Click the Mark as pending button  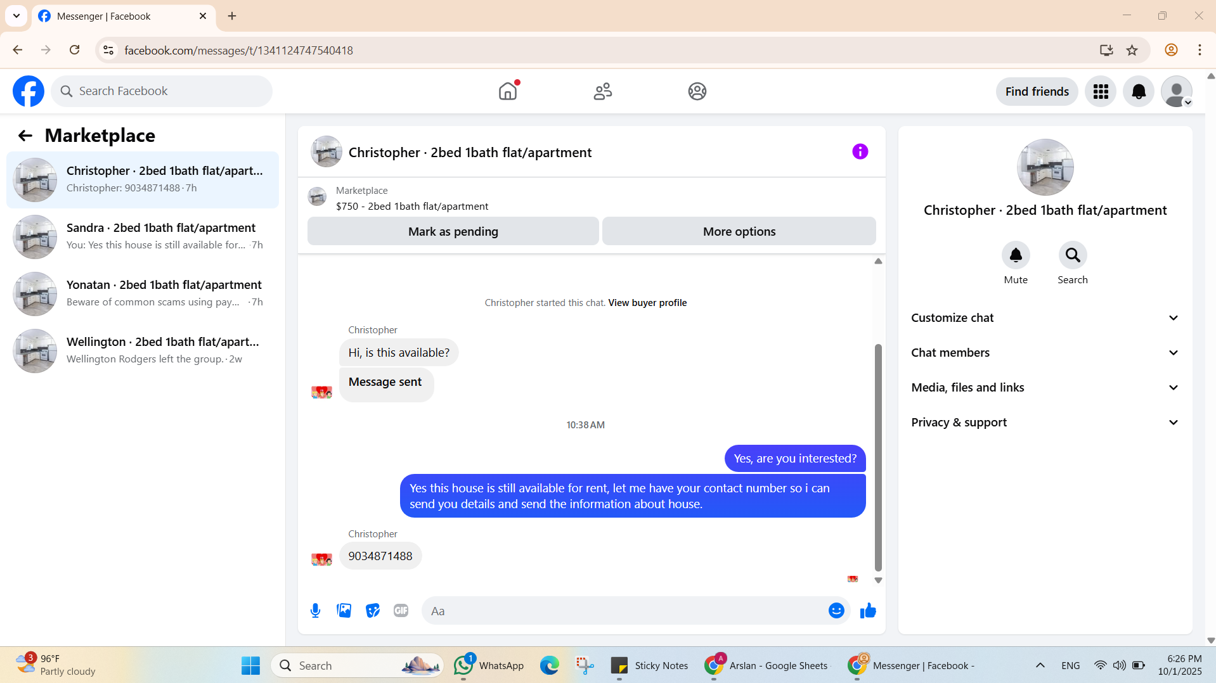453,231
